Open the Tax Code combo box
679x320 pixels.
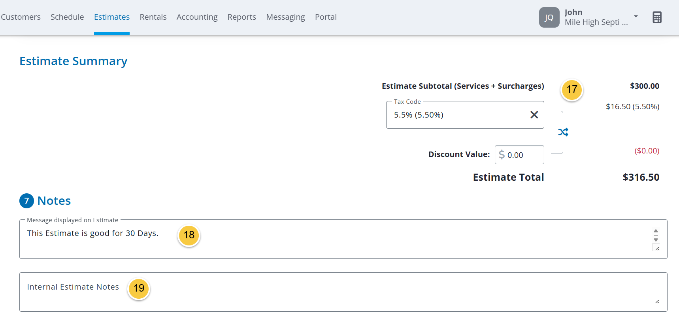[465, 115]
